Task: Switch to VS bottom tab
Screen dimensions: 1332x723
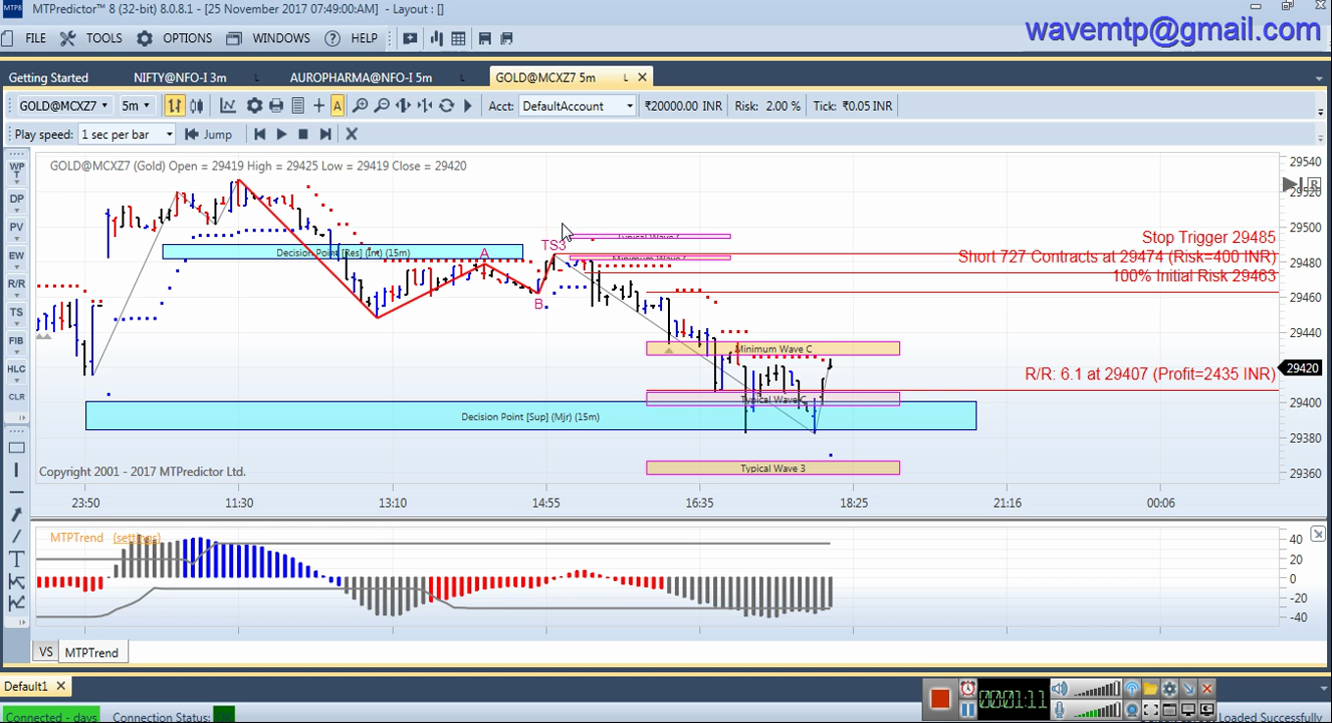Action: [45, 651]
